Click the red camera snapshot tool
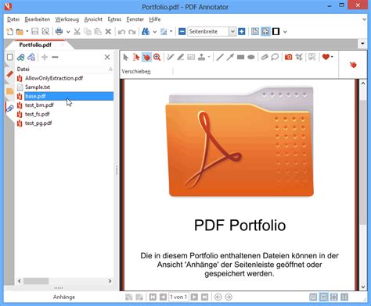Viewport: 371px width, 306px height. click(x=288, y=57)
